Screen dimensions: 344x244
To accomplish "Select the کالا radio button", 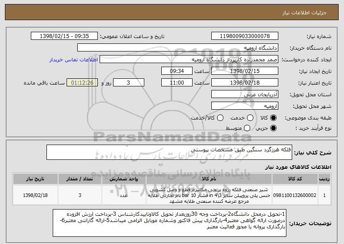I will tap(273, 118).
